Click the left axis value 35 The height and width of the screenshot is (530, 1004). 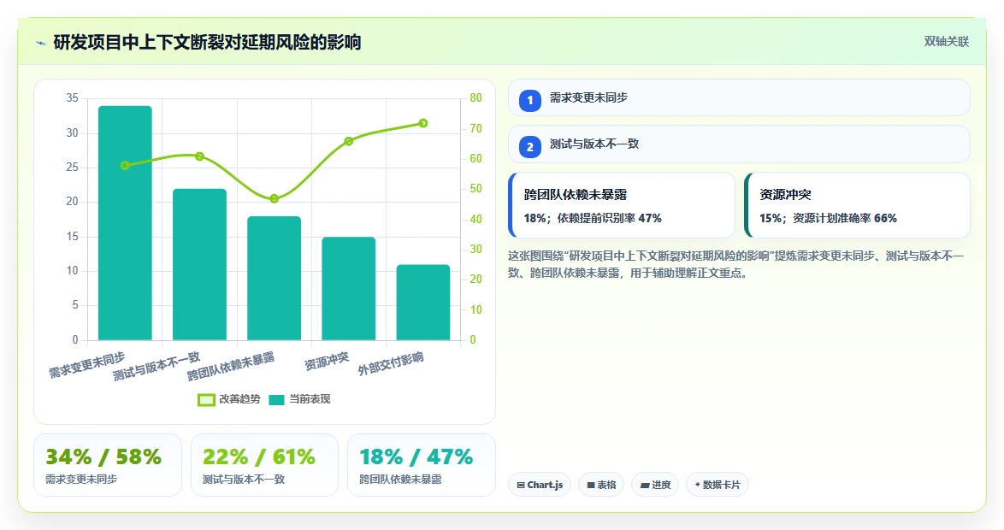pos(72,98)
